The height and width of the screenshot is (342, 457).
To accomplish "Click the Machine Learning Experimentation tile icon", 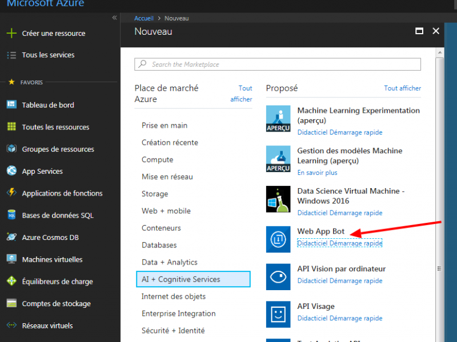I will (278, 119).
